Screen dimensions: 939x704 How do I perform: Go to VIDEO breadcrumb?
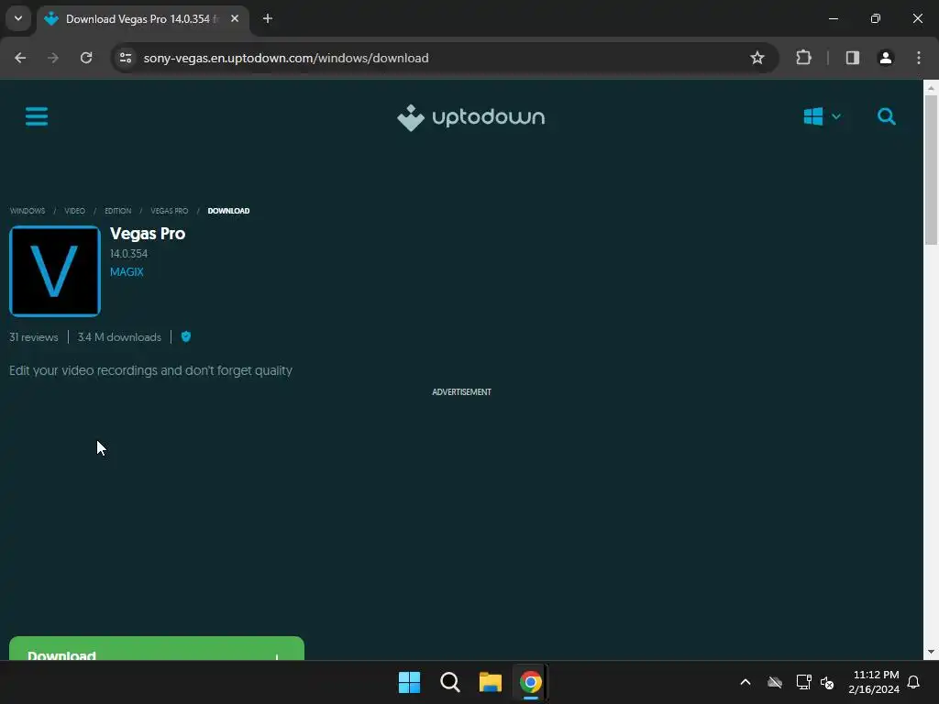[75, 211]
